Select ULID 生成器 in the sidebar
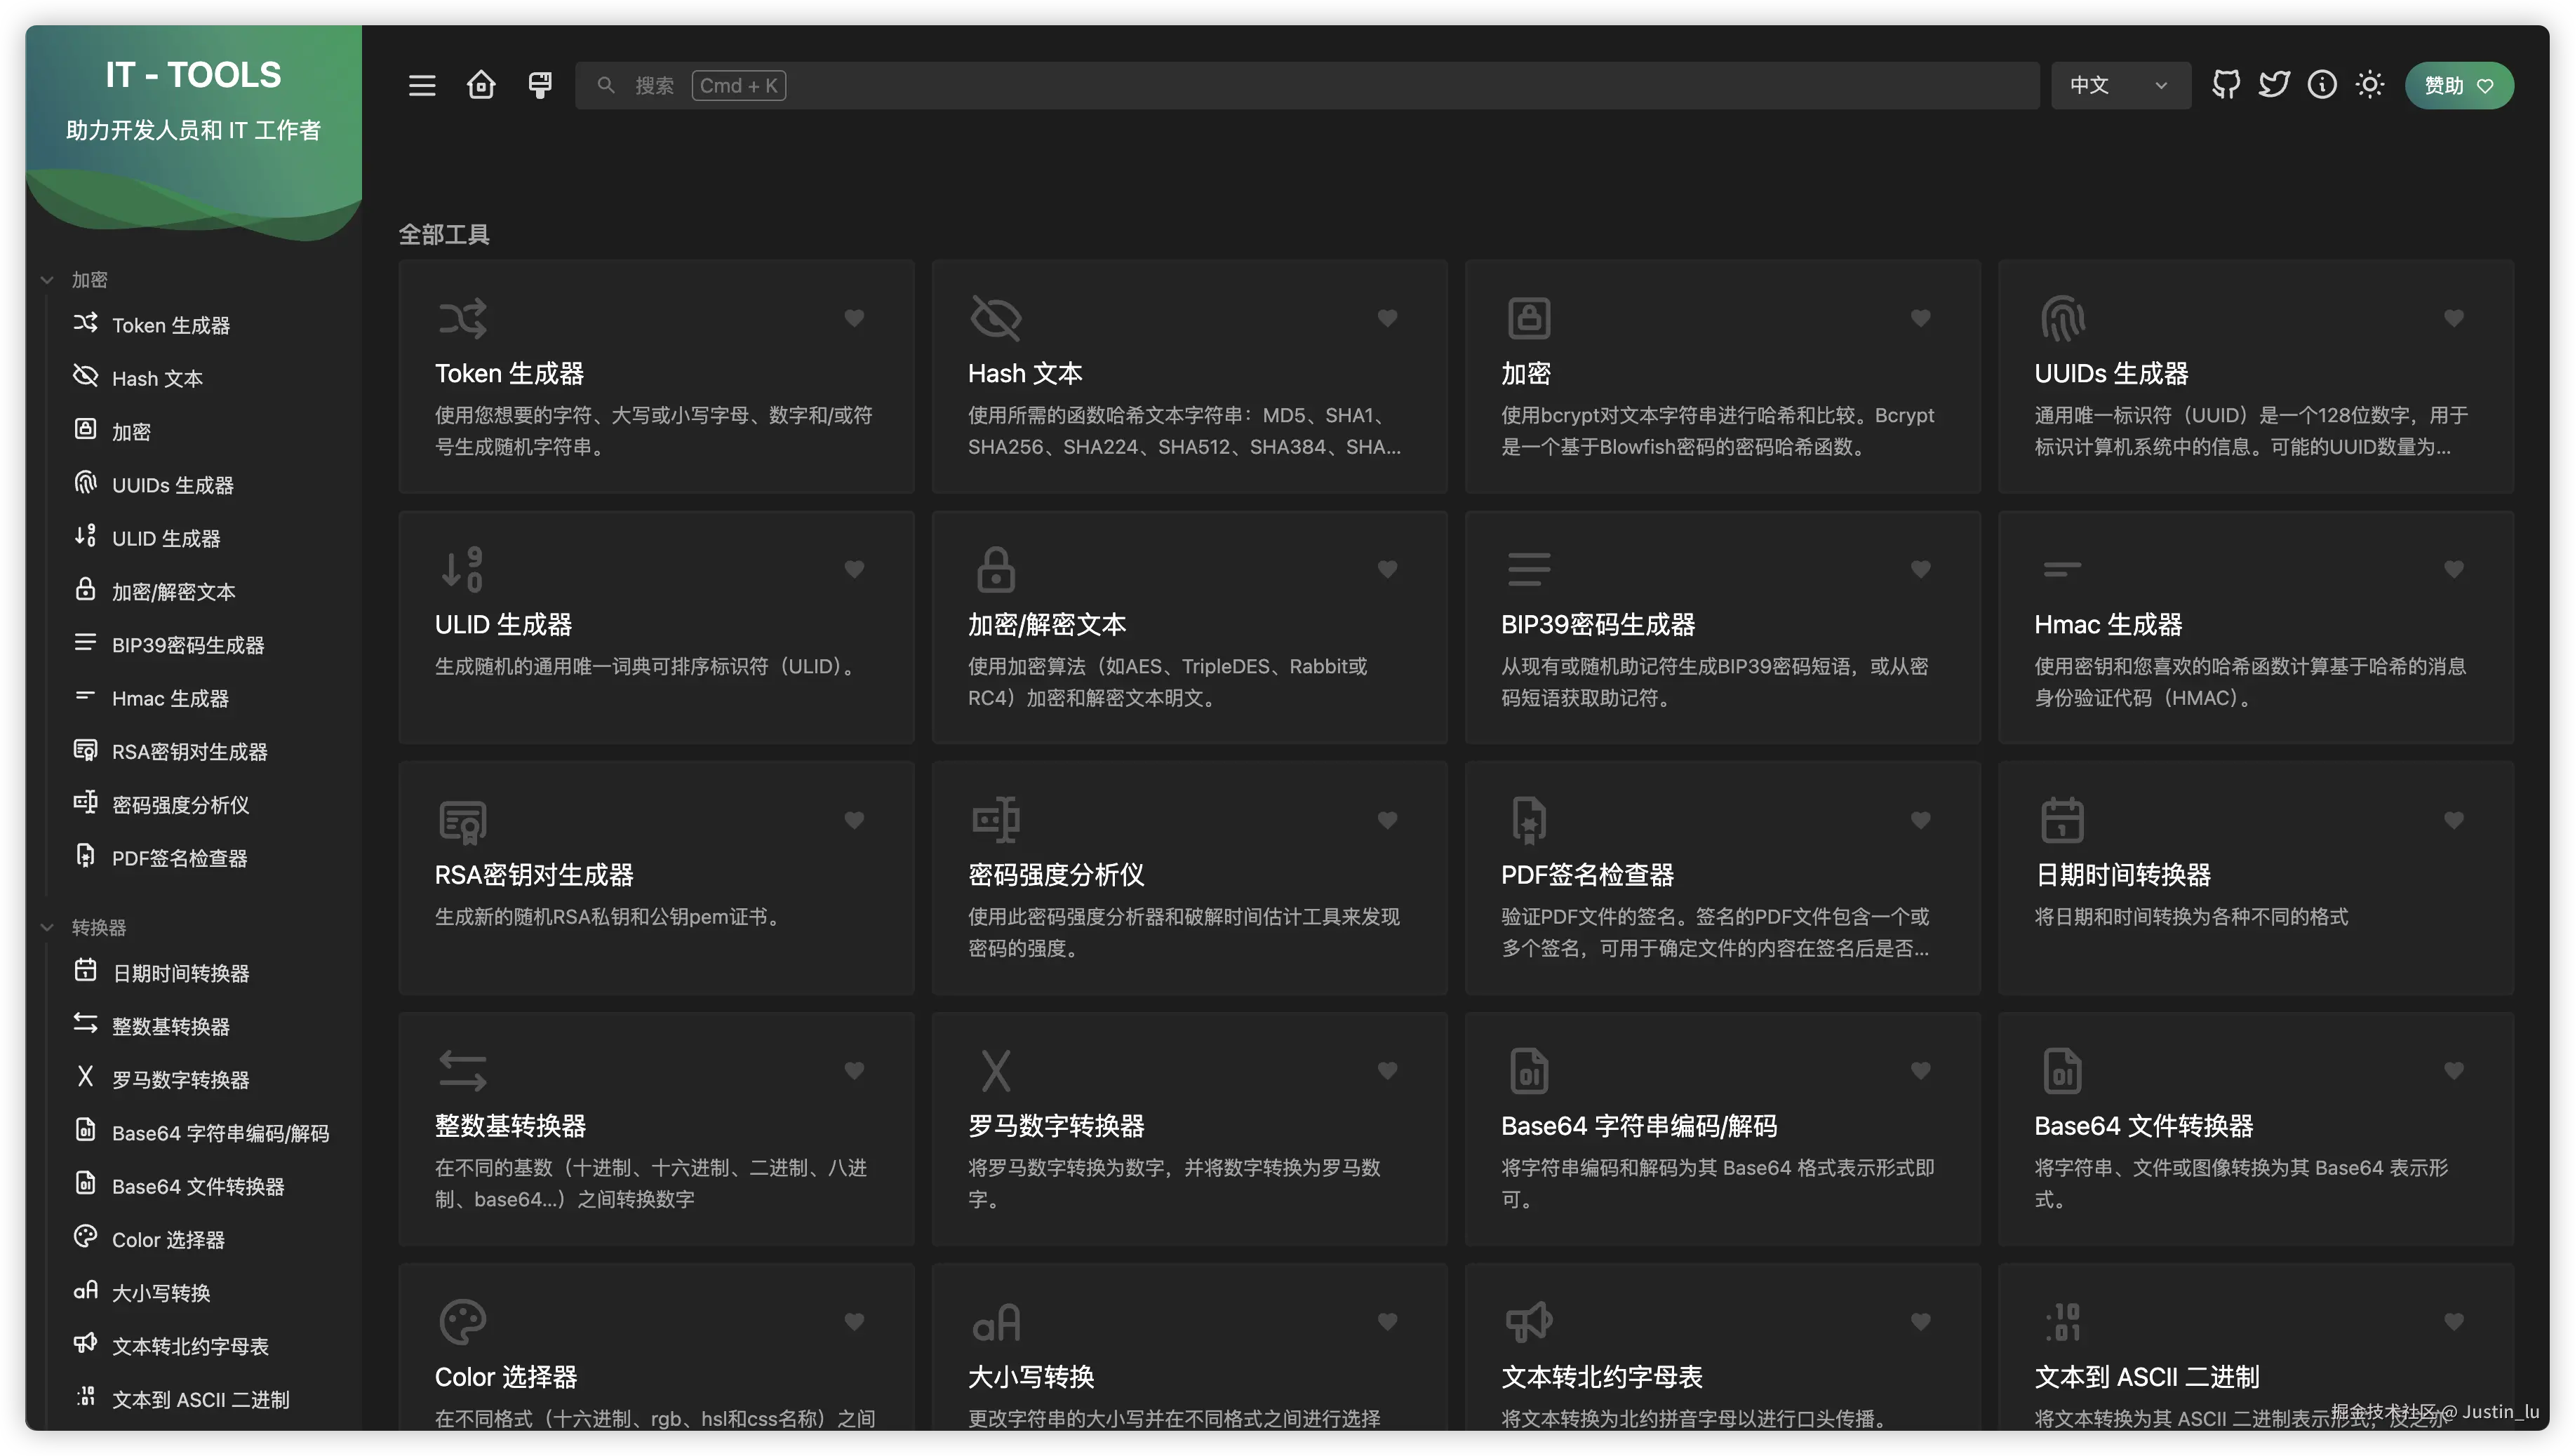Viewport: 2575px width, 1456px height. point(166,538)
